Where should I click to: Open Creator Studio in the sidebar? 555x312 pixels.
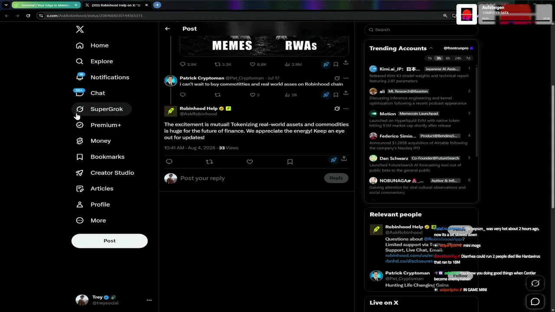tap(105, 173)
